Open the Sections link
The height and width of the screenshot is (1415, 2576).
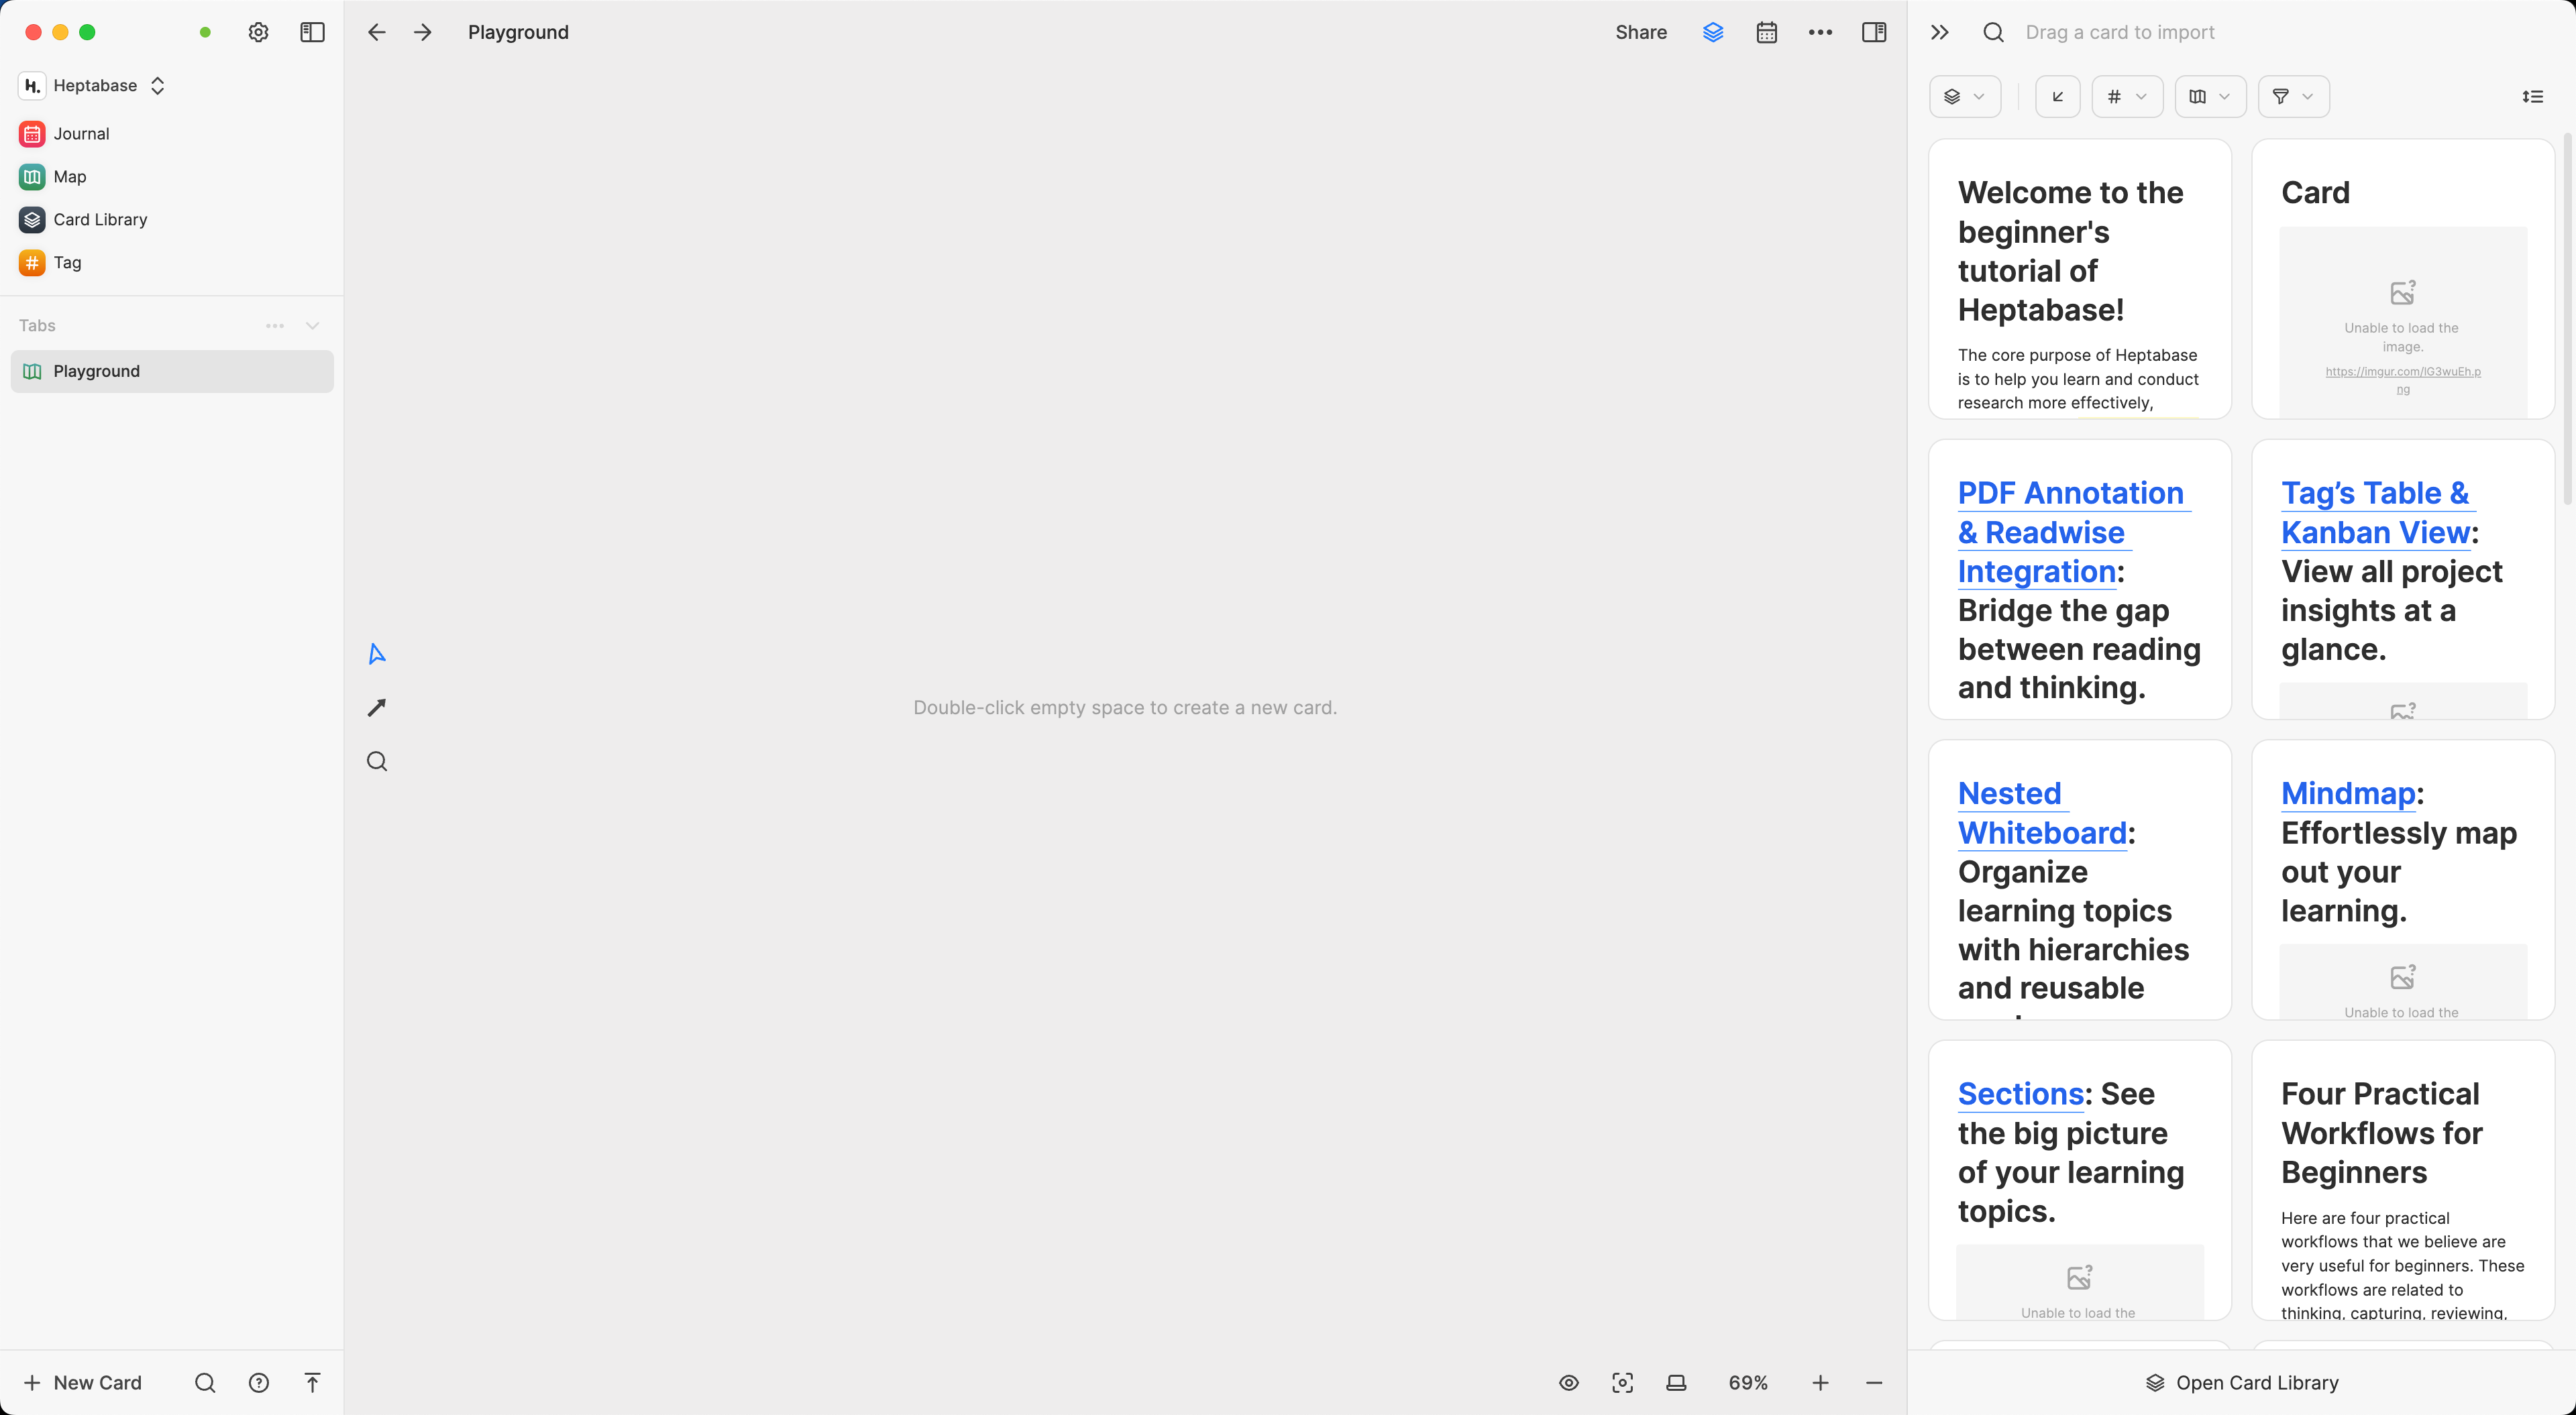click(x=2020, y=1094)
